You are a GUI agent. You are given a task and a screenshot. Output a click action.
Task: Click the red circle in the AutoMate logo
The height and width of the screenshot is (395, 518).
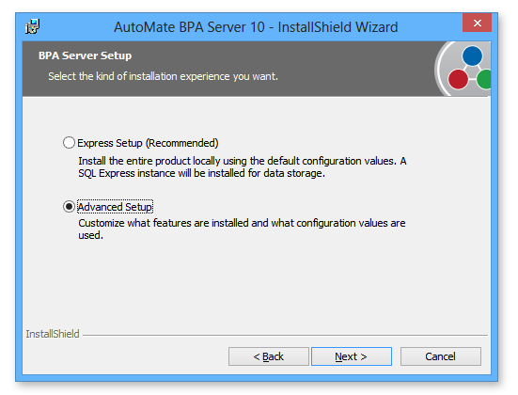pyautogui.click(x=458, y=79)
